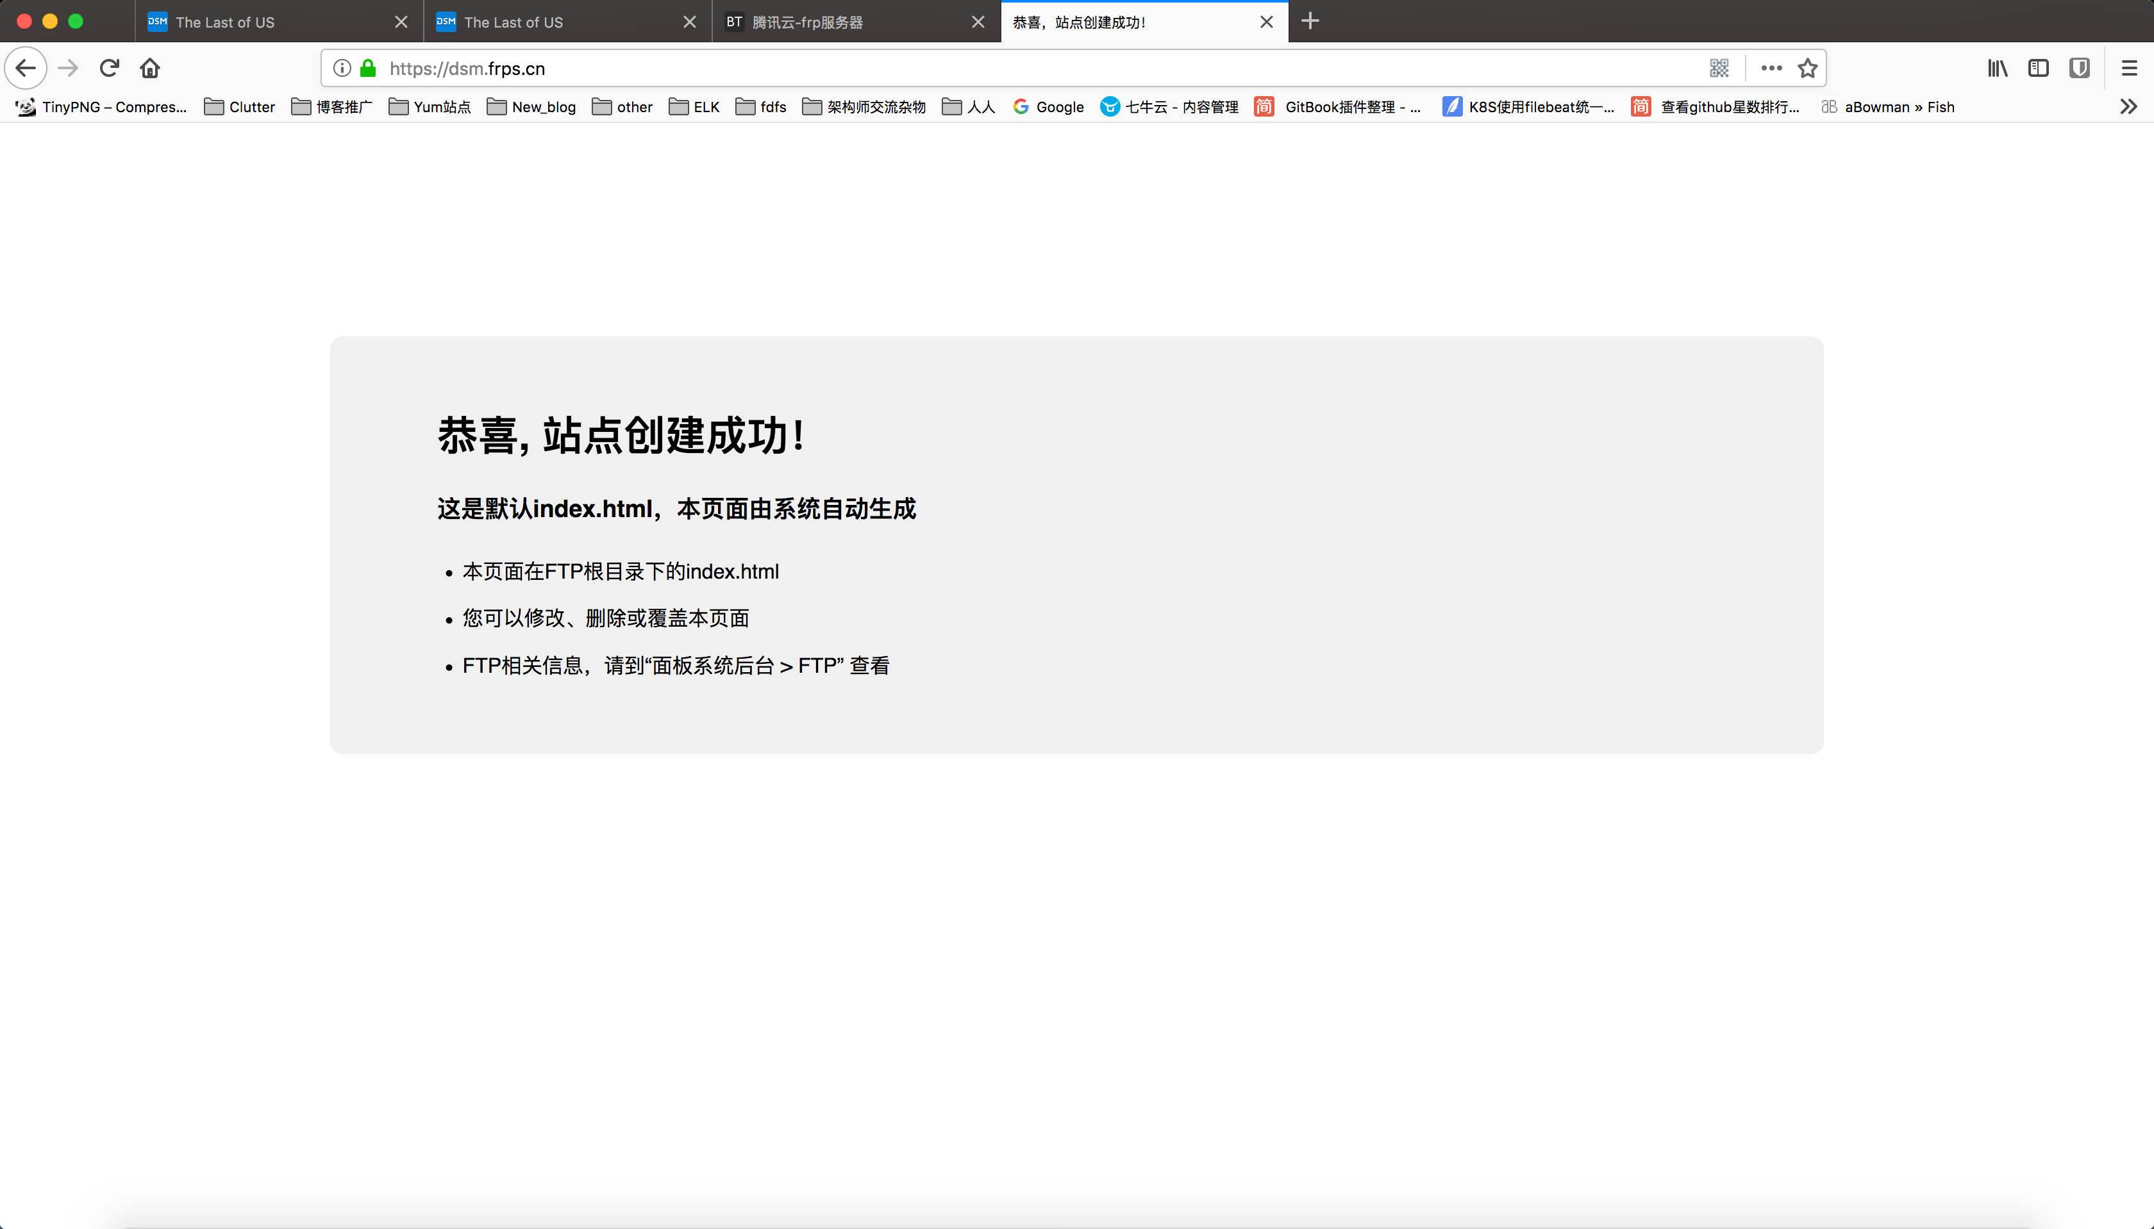The width and height of the screenshot is (2154, 1229).
Task: Open the hamburger application menu
Action: point(2130,69)
